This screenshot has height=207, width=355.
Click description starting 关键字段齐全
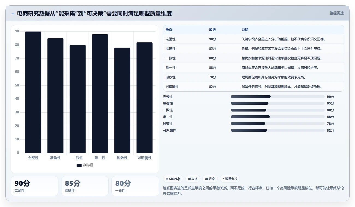coord(283,39)
